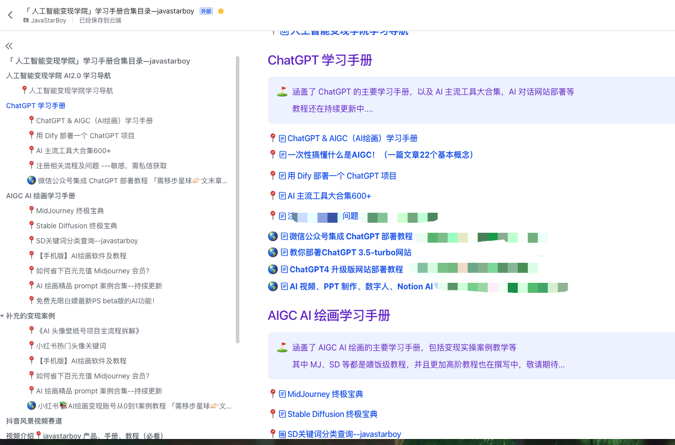Click the ChatGPT 学习手册 heading in document
Screen dimensions: 675x445
320,60
